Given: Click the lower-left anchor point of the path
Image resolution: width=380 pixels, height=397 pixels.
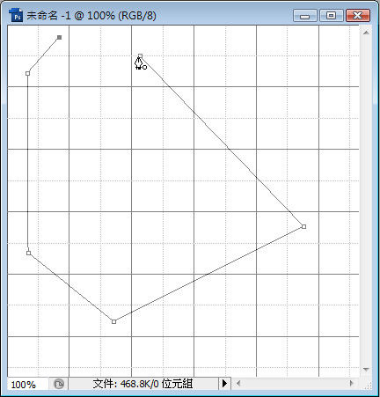Looking at the screenshot, I should point(28,253).
